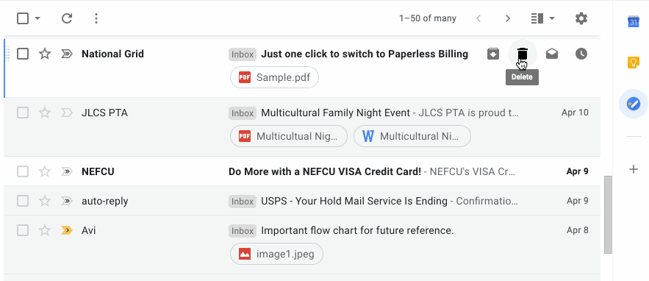The height and width of the screenshot is (281, 649).
Task: Snooze the National Grid email
Action: tap(581, 54)
